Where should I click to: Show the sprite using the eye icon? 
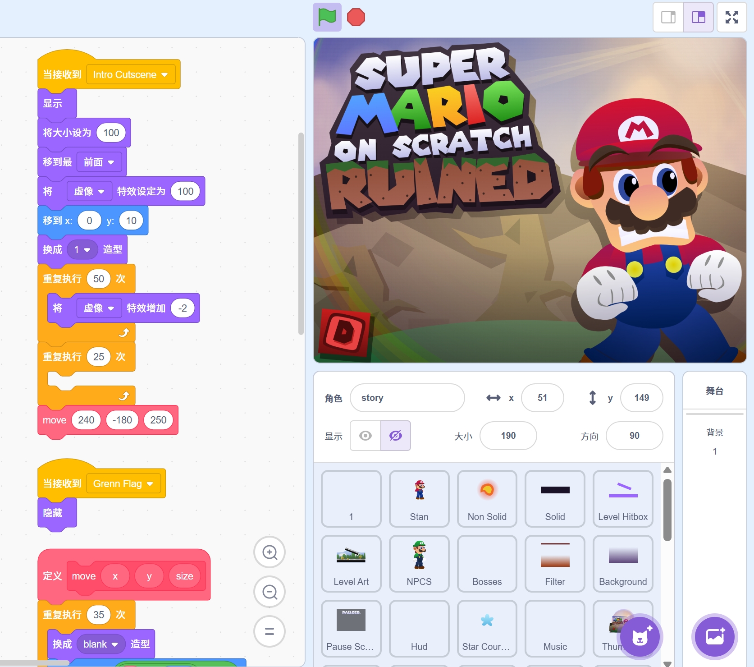pos(366,436)
